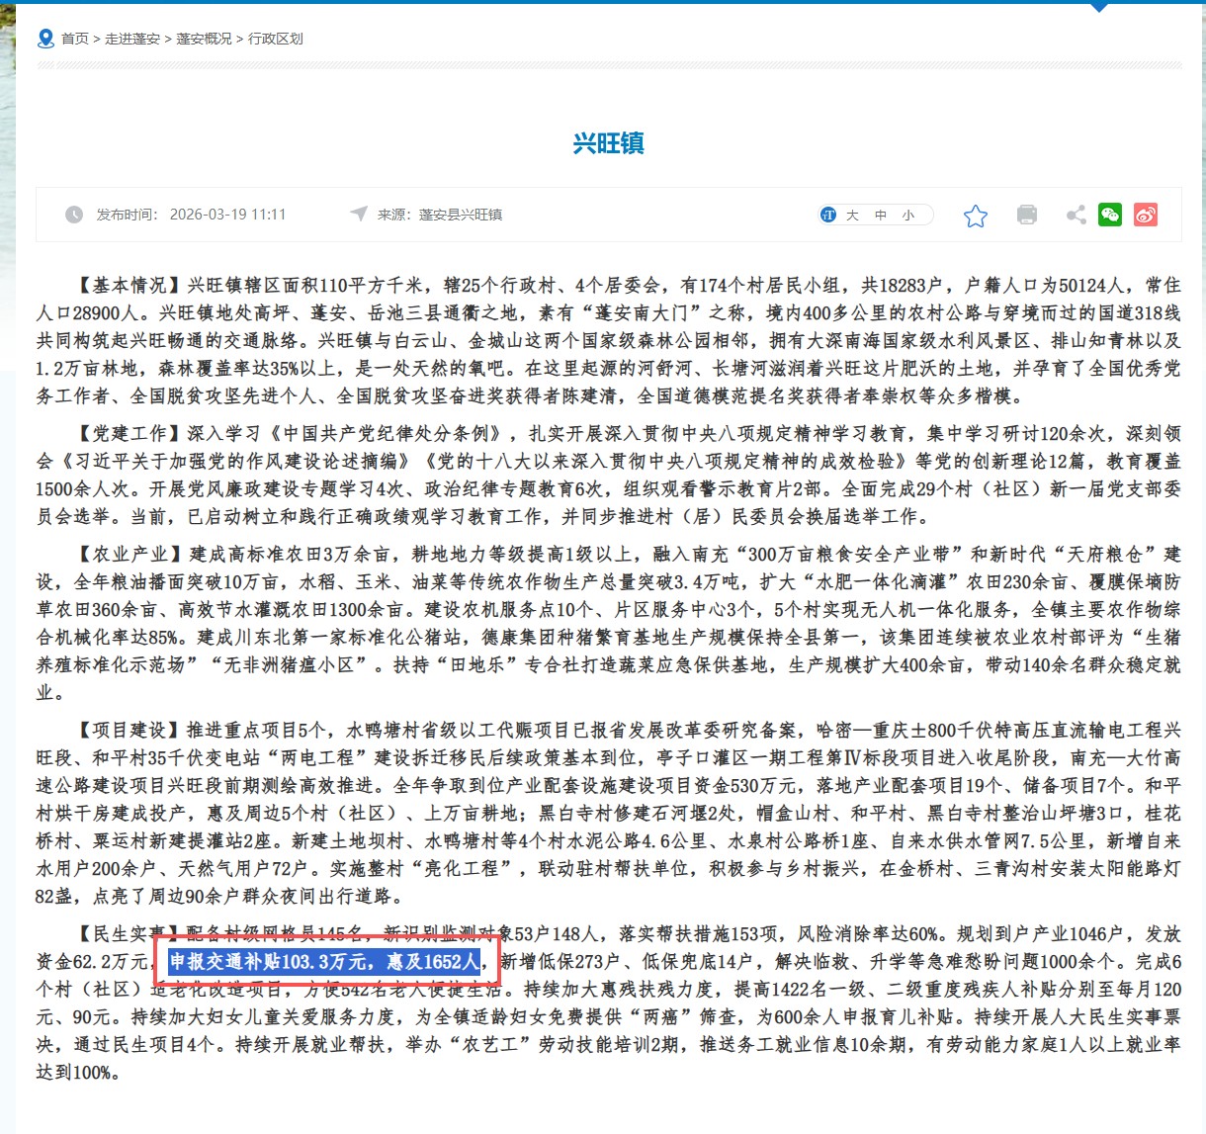Click the gray share icon
The image size is (1206, 1134).
[1077, 215]
